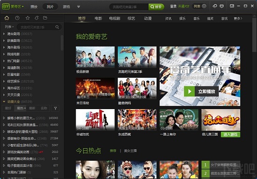The width and height of the screenshot is (257, 179).
Task: Switch to mini player mode icon
Action: (232, 6)
